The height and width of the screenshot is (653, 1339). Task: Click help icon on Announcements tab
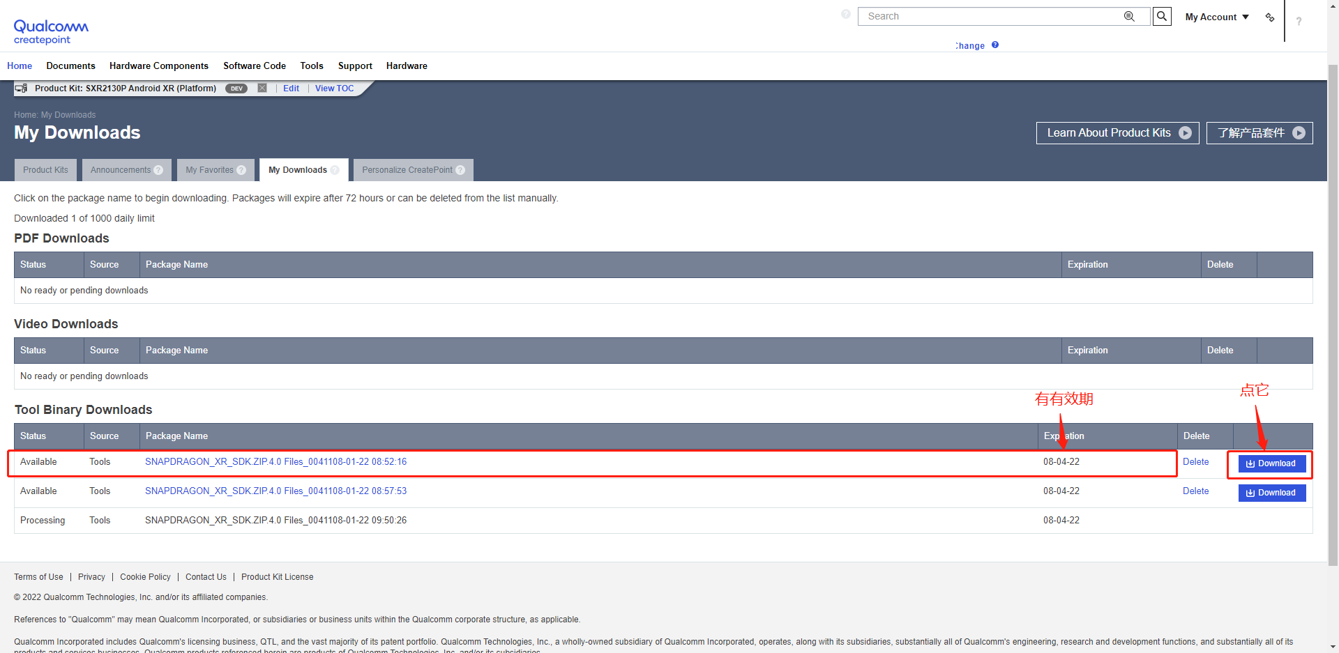click(158, 170)
